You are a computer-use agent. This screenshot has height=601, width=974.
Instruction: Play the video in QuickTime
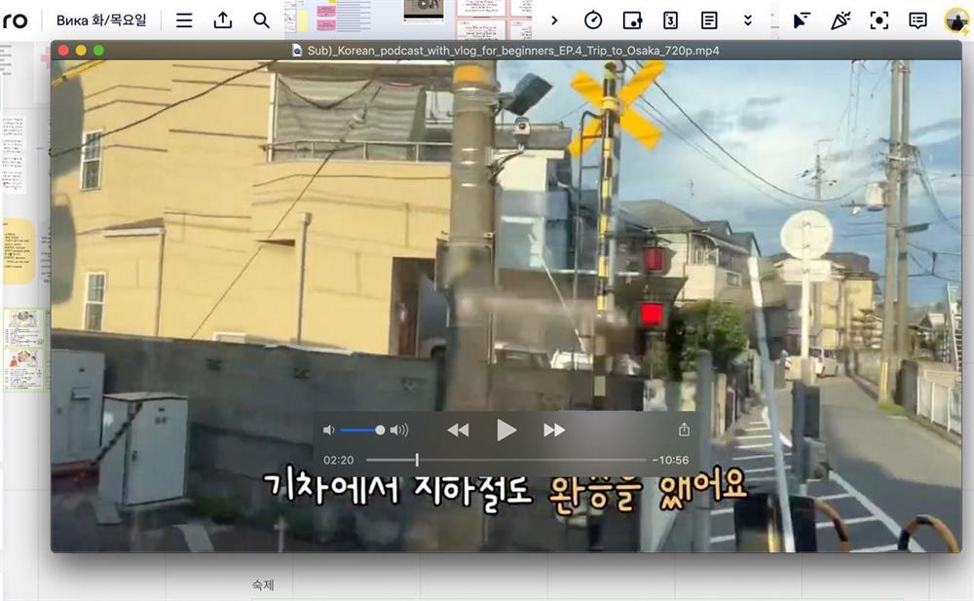pos(506,430)
